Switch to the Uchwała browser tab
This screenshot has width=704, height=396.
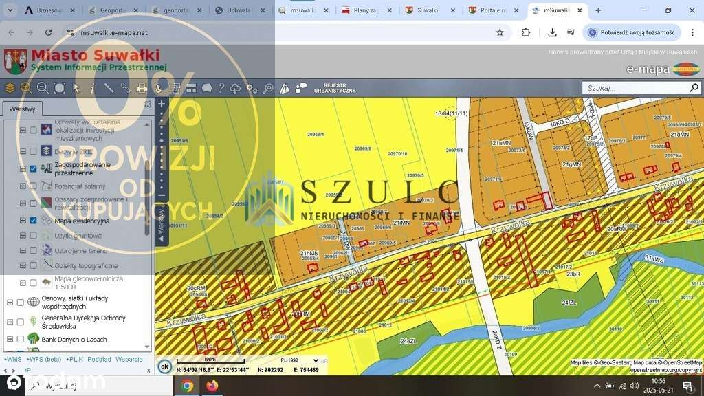tap(239, 10)
